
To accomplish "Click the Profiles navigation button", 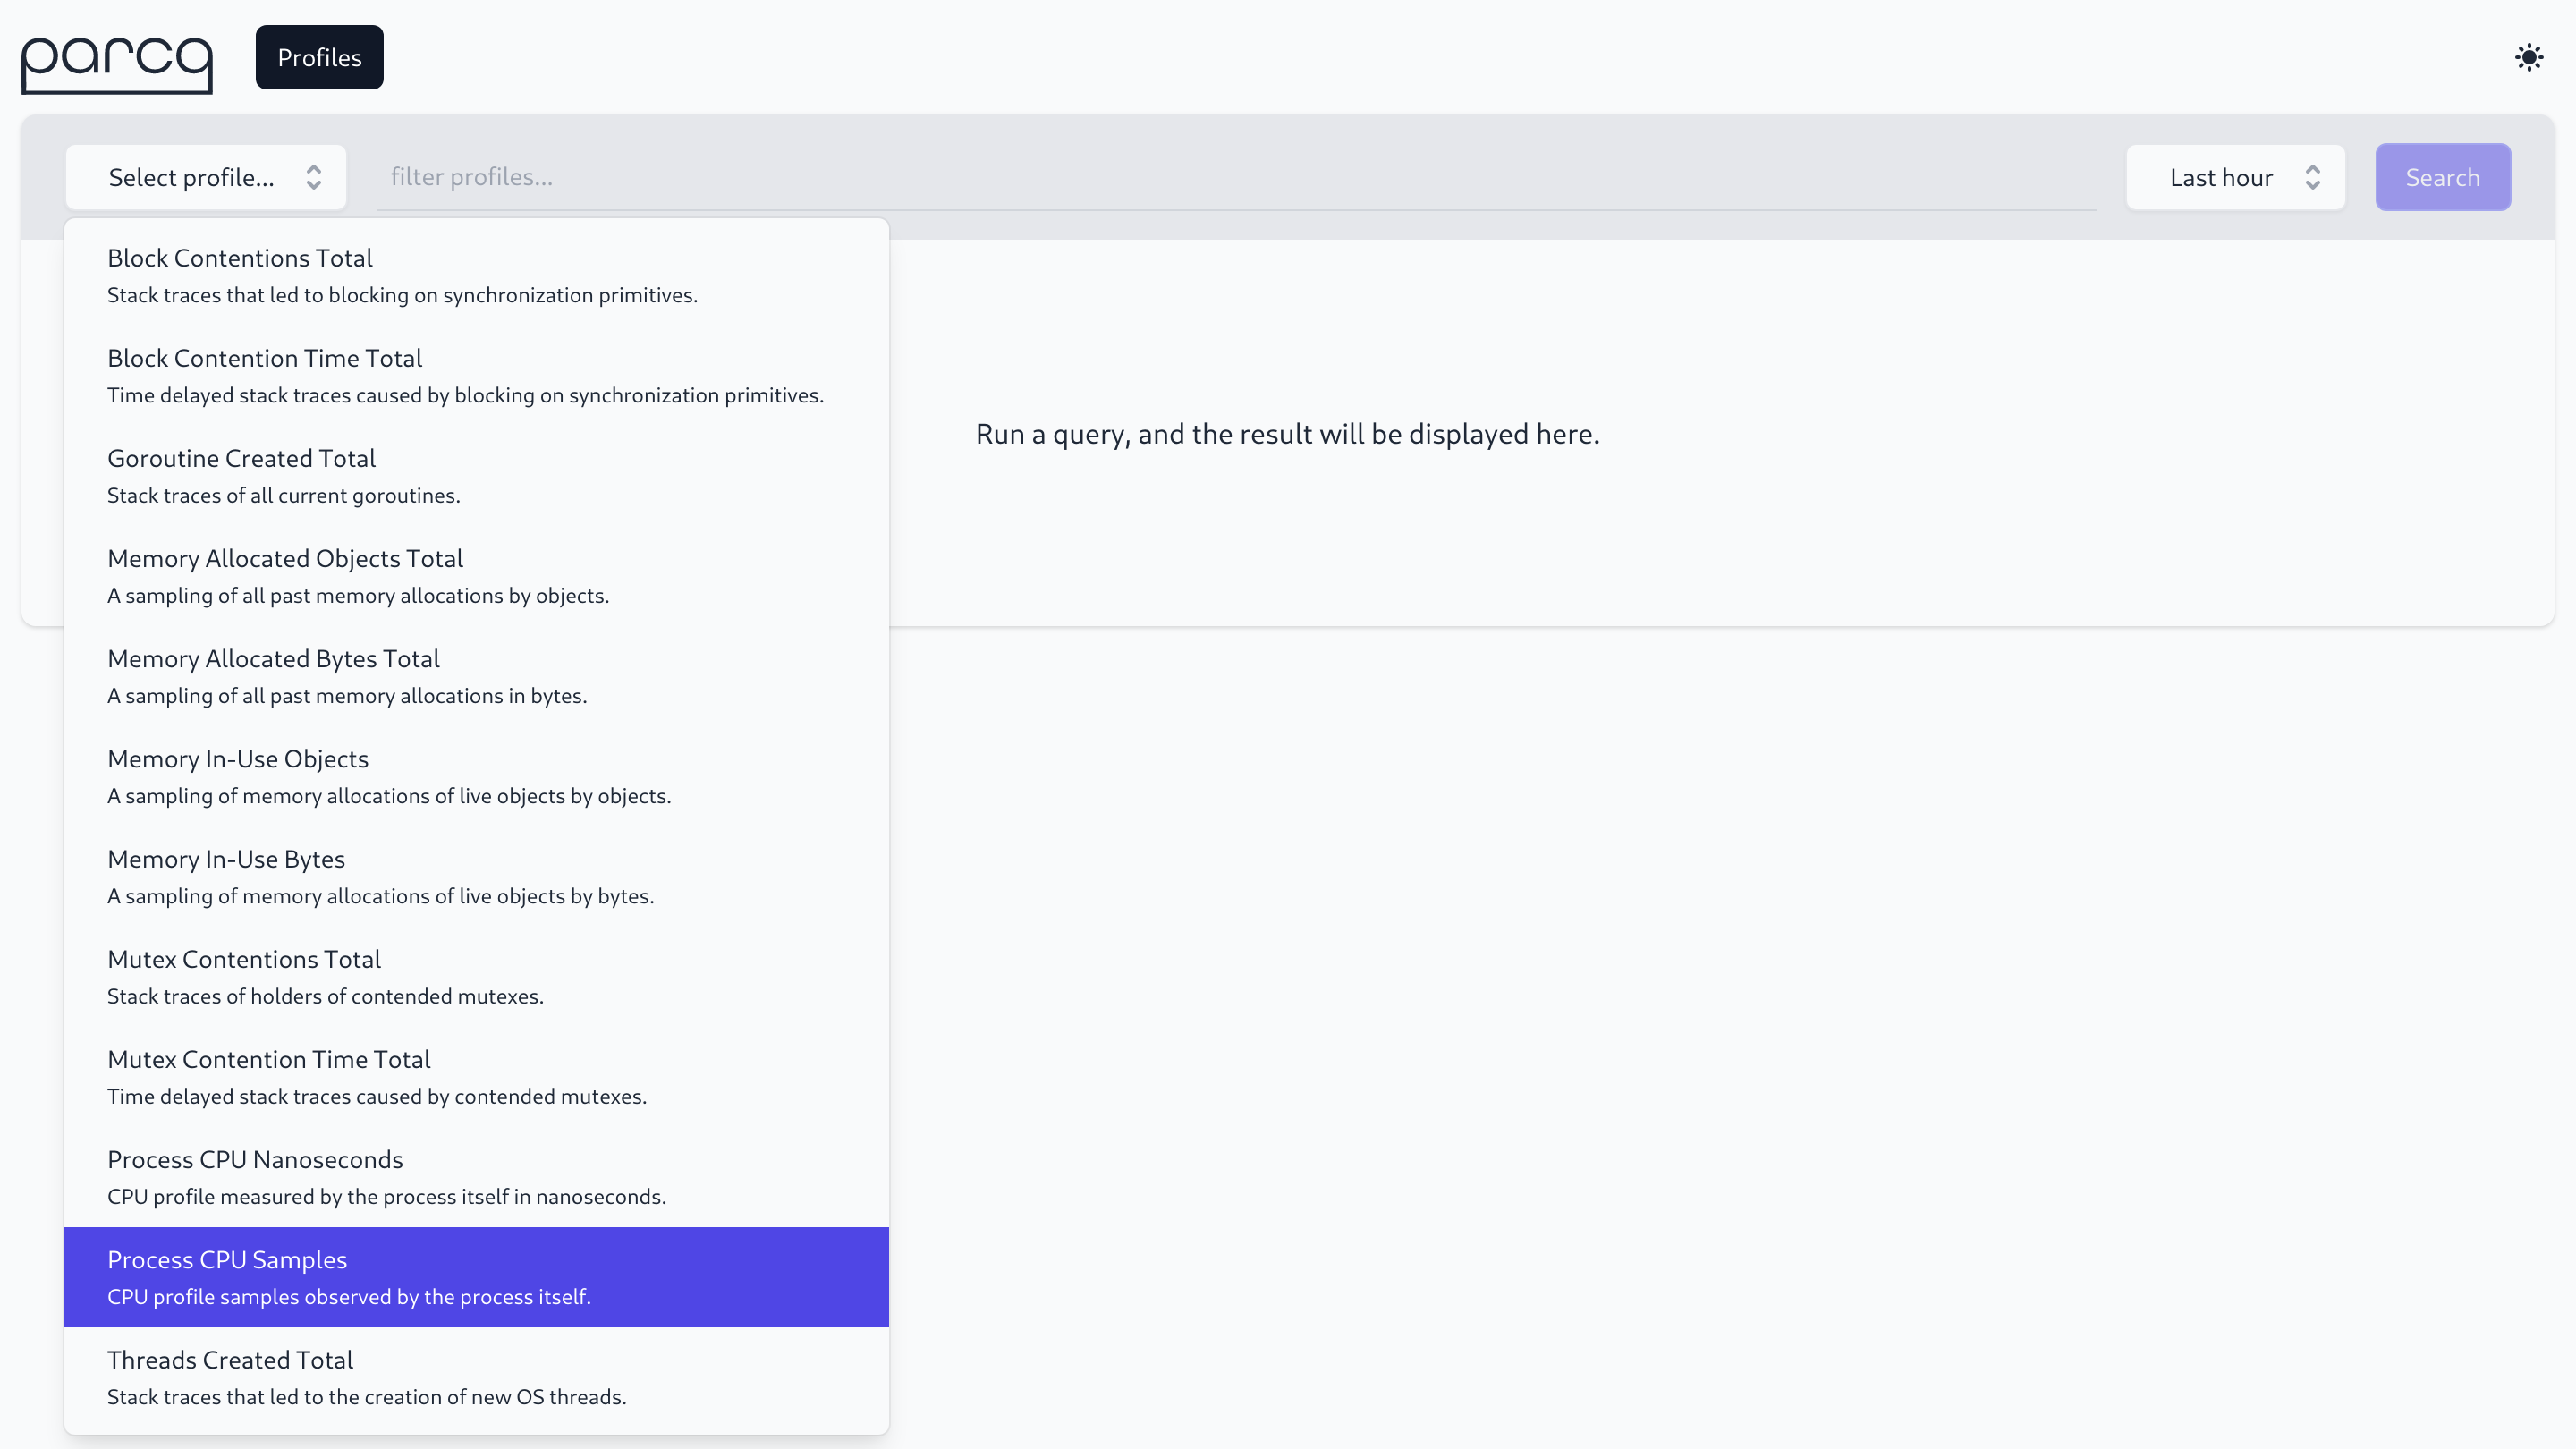I will (x=318, y=56).
